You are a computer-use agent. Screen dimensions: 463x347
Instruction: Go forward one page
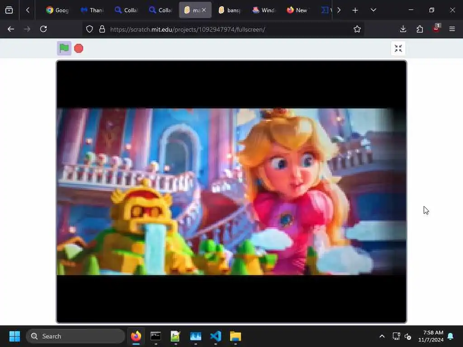[x=27, y=29]
